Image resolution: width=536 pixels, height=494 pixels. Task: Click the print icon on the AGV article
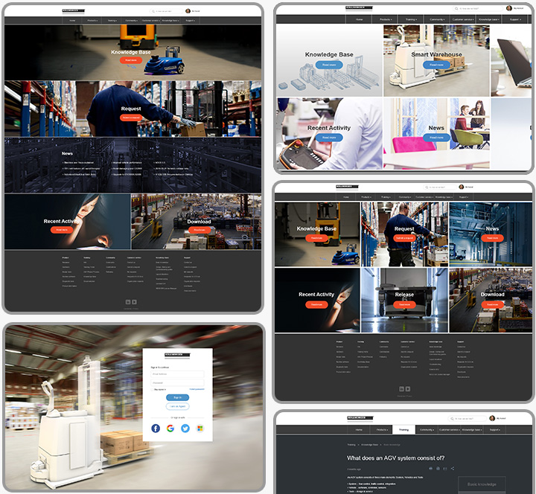point(438,469)
